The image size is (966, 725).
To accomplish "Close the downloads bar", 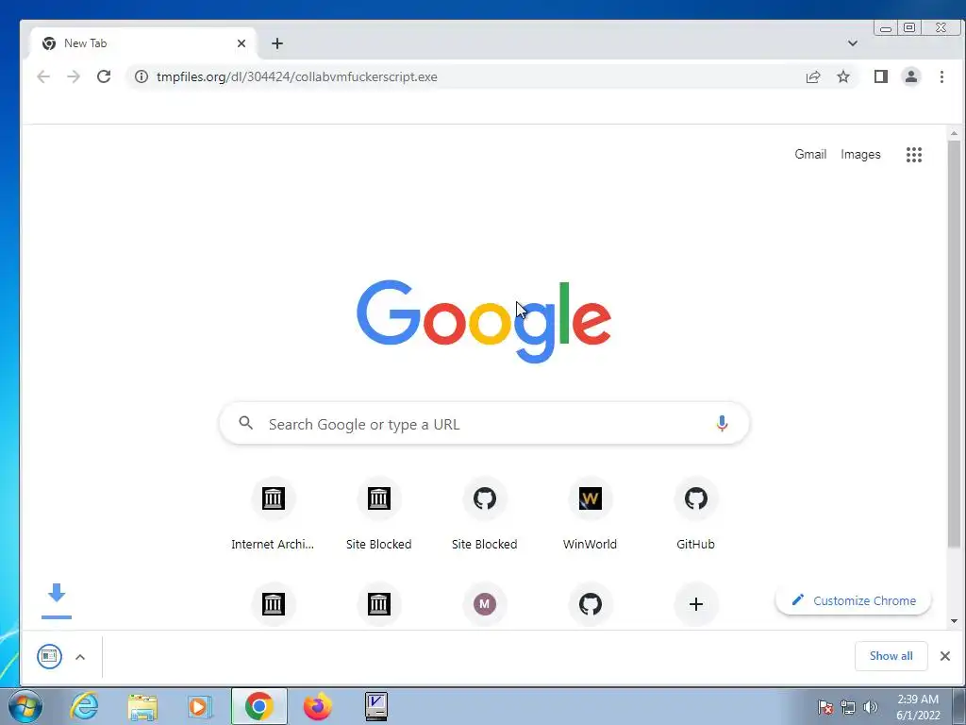I will coord(945,656).
